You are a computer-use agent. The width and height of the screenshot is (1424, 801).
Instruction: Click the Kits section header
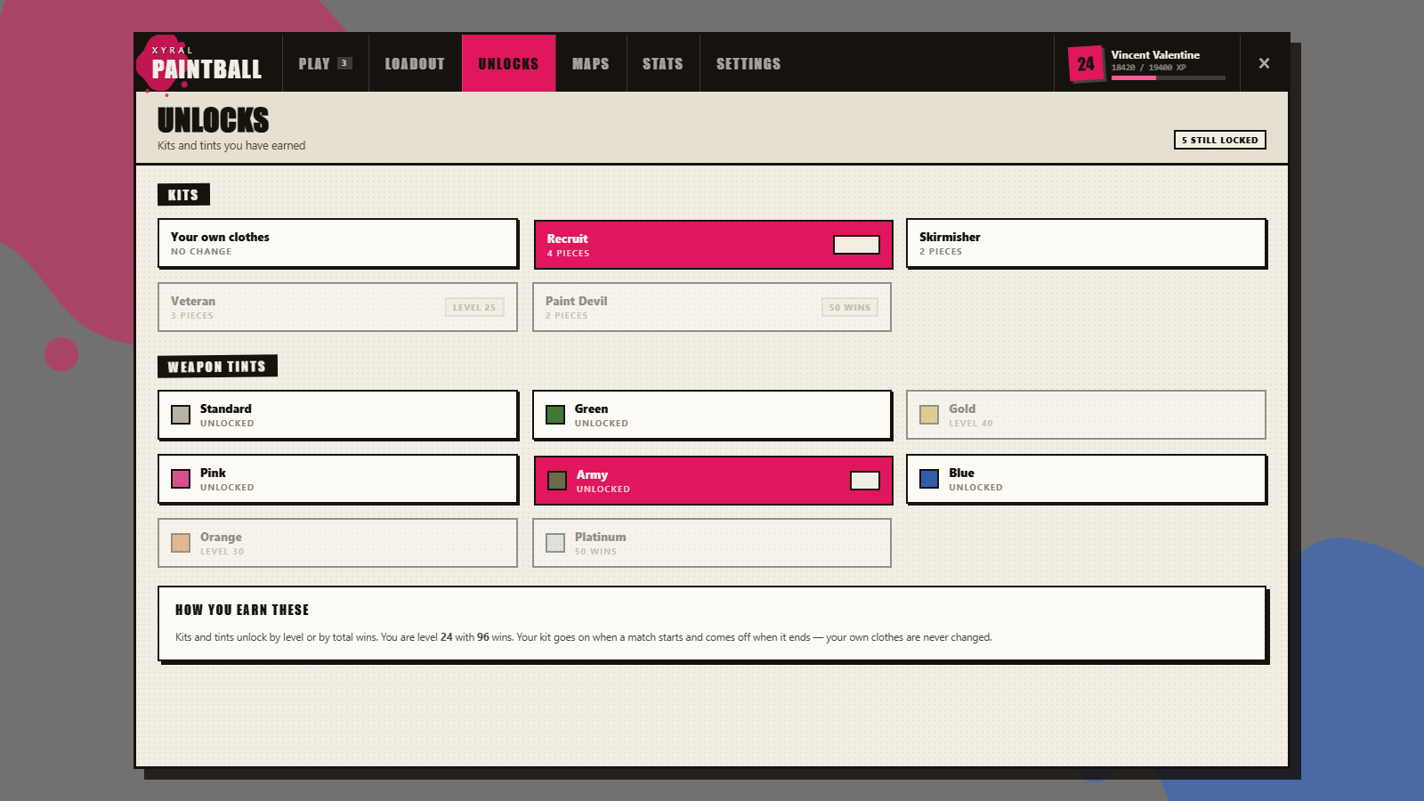[x=183, y=195]
